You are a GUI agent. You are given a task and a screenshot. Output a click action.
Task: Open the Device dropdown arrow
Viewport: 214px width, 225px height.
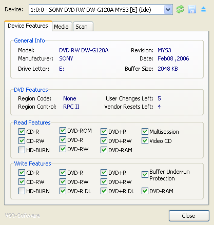168,10
